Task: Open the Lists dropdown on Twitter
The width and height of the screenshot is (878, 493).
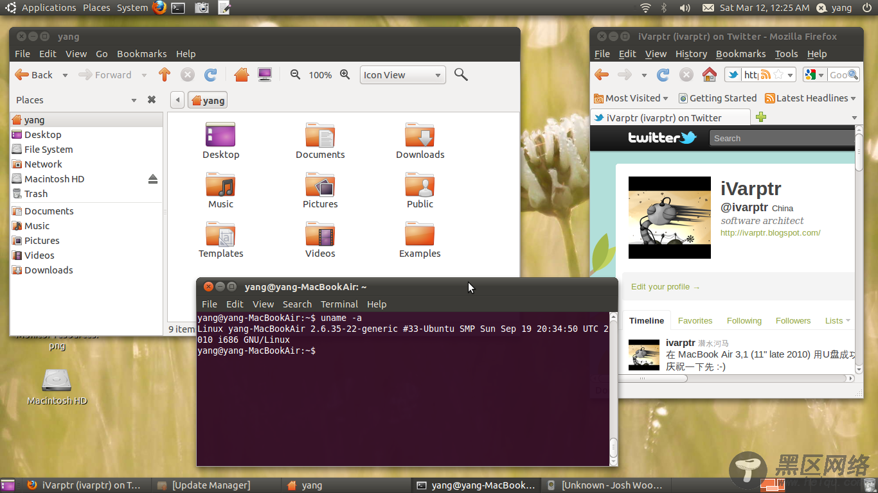Action: [838, 320]
